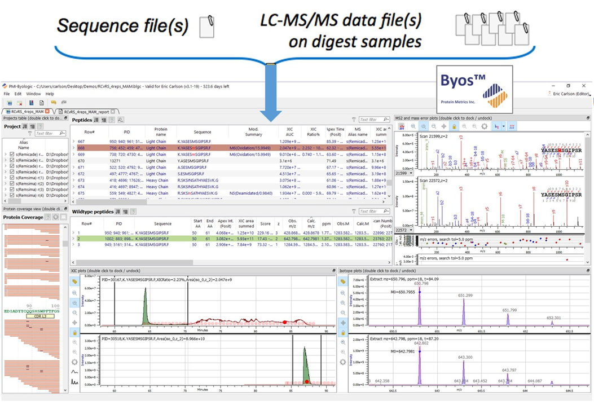Click first zoom magnifier in MS2 plot toolbar

(x=413, y=127)
